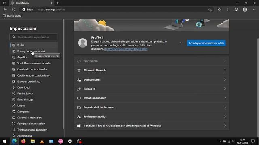The width and height of the screenshot is (259, 145).
Task: Open Privacy, ricerca e servizi section
Action: point(34,51)
